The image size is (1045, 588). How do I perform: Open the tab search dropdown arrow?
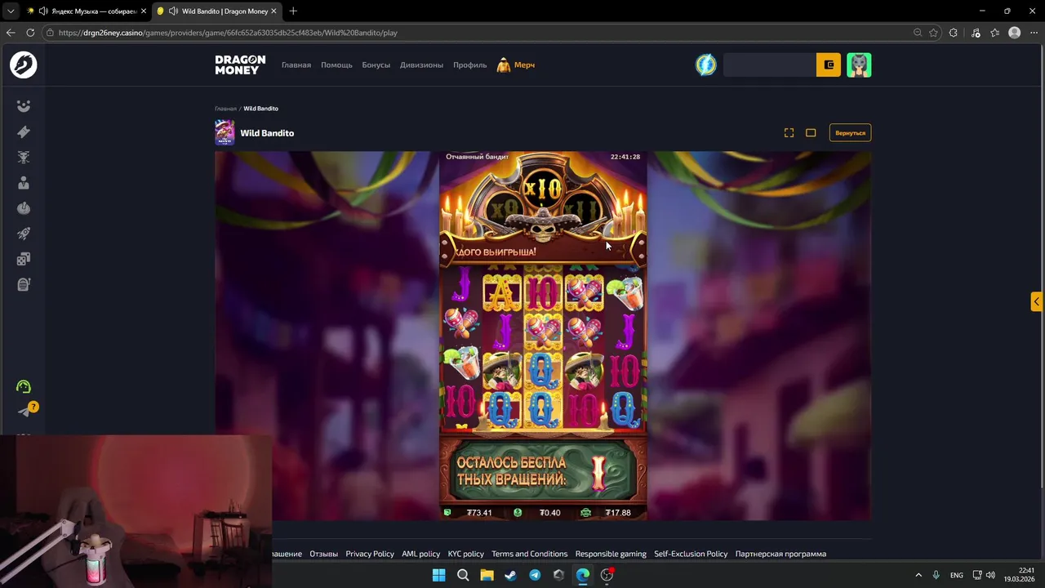click(11, 11)
